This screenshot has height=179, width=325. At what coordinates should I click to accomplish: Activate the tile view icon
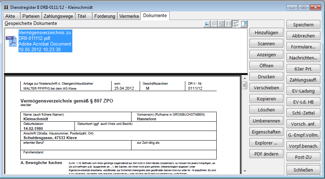coord(236,24)
